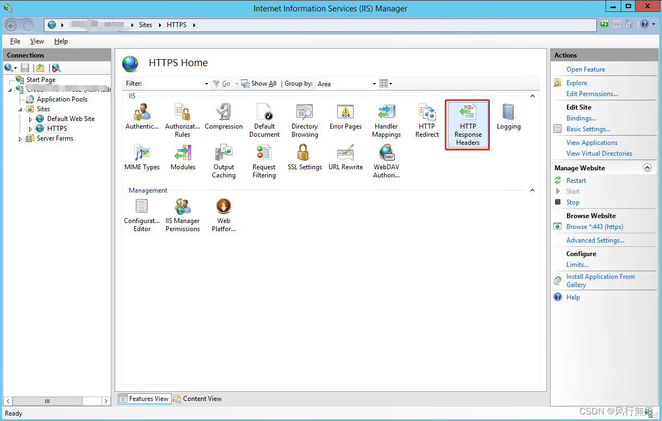
Task: Select Application Pools tree item
Action: coord(62,99)
